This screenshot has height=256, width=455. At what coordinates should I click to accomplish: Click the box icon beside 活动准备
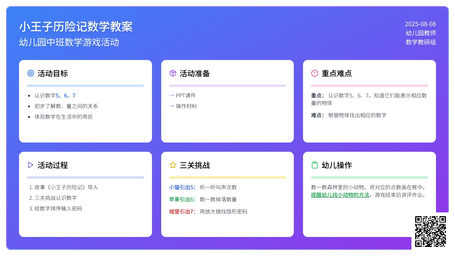pos(173,73)
